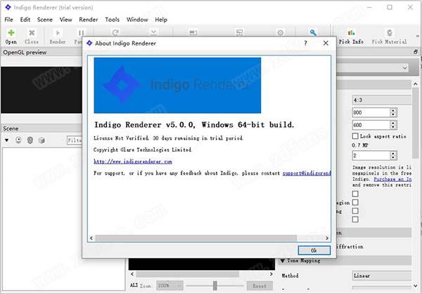Open the http://www.indigorenderer.com link
This screenshot has height=294, width=422.
tap(133, 161)
